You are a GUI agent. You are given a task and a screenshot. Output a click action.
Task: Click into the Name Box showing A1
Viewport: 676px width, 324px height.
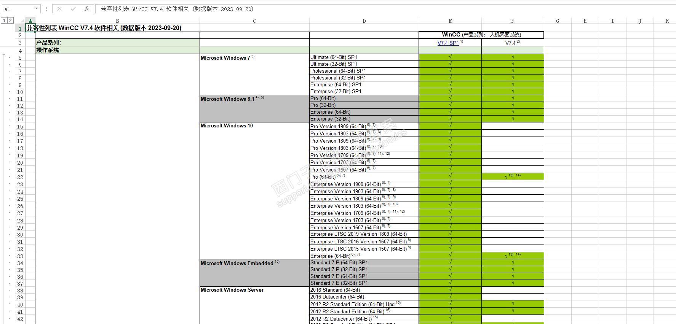pos(18,9)
